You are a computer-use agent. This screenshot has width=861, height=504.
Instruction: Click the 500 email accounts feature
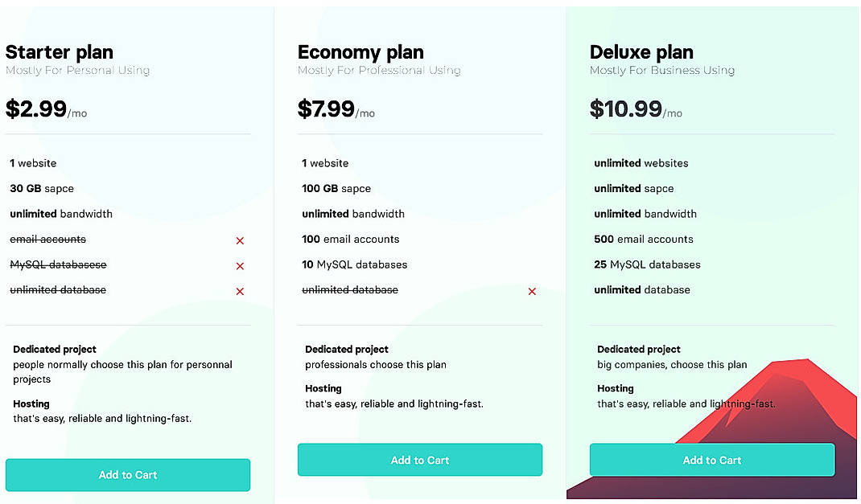pyautogui.click(x=644, y=239)
